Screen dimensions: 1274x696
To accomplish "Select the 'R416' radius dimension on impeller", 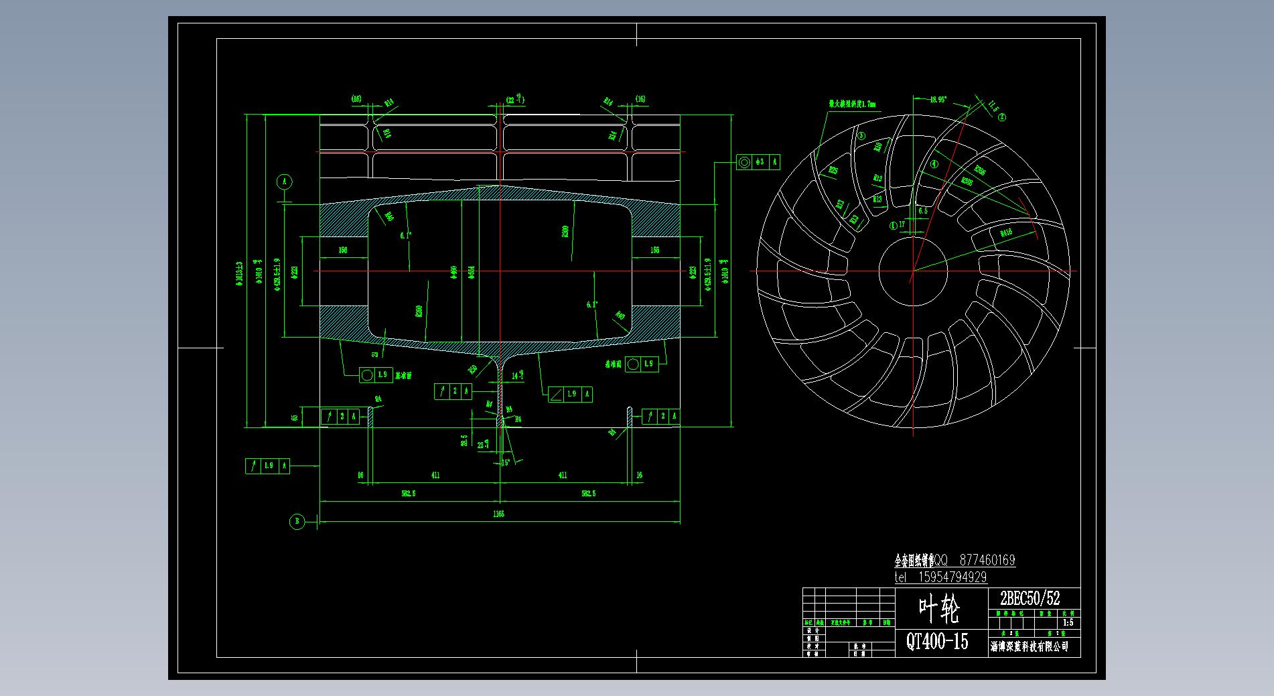I will pyautogui.click(x=1006, y=233).
